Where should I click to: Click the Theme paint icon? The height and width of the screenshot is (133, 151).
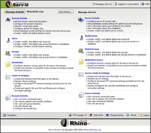pos(128,115)
